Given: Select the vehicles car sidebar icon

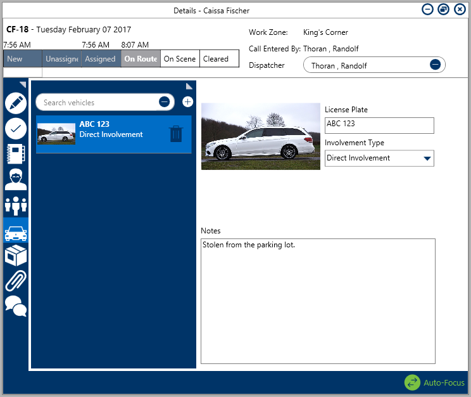Looking at the screenshot, I should [16, 232].
